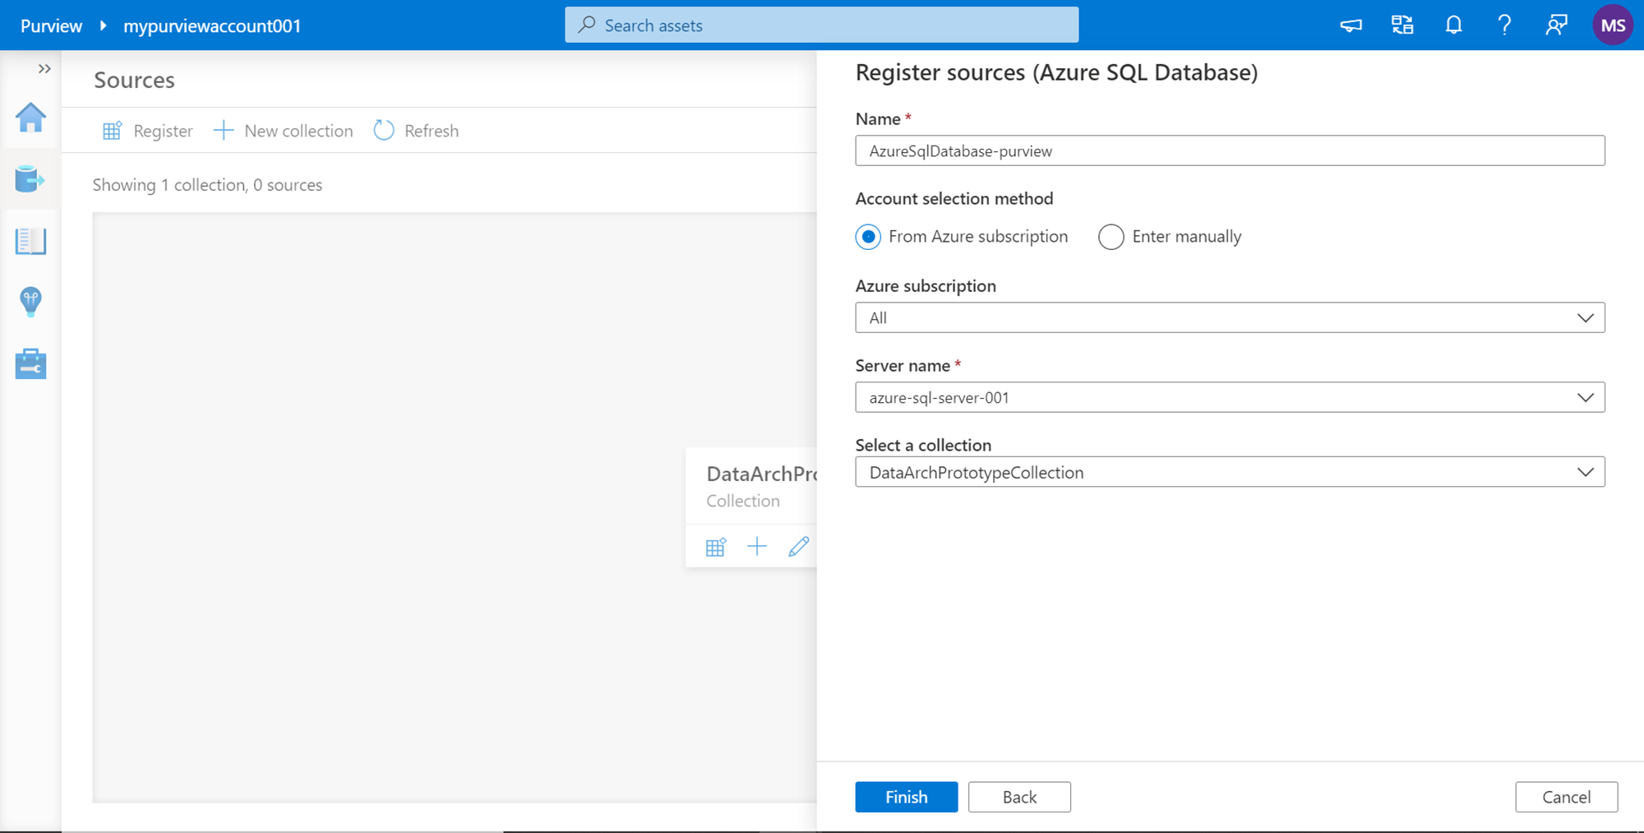
Task: Edit DataArchPrototypeCollection with the pencil icon
Action: coord(798,545)
